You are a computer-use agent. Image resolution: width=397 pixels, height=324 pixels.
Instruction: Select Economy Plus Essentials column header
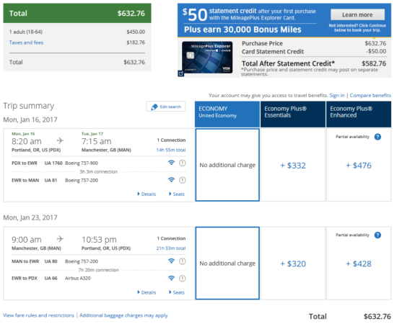(293, 114)
